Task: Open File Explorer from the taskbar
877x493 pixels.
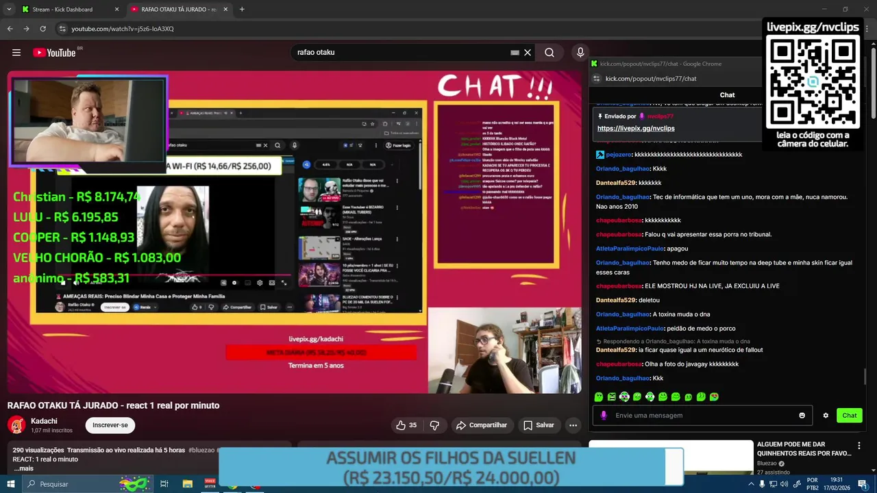Action: [187, 484]
